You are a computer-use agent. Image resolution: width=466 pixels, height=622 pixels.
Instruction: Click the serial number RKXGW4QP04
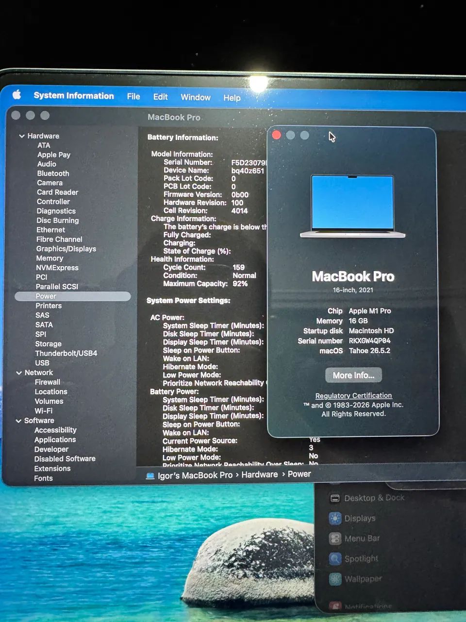pyautogui.click(x=369, y=341)
